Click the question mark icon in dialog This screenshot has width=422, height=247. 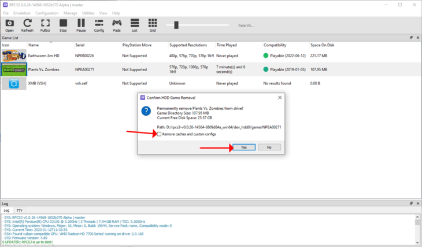[146, 111]
